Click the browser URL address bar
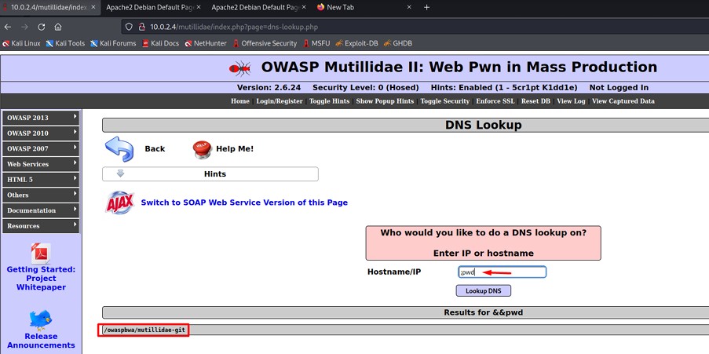The width and height of the screenshot is (709, 354). pyautogui.click(x=416, y=27)
